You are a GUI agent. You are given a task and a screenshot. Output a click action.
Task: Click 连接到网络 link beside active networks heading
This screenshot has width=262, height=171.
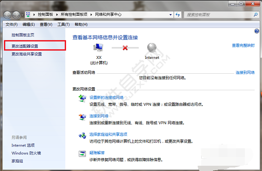[x=245, y=72]
